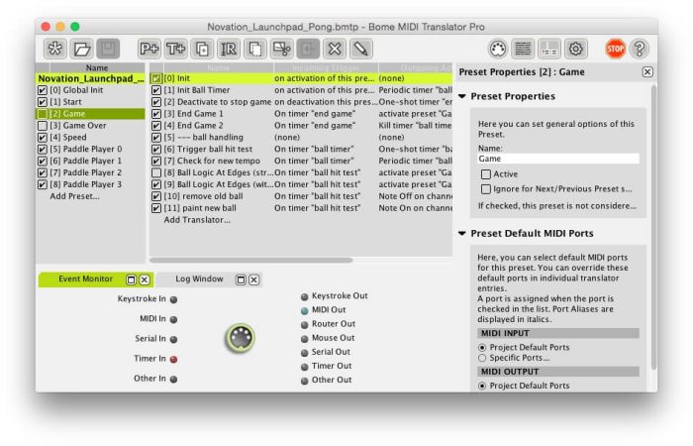Screen dimensions: 693x446
Task: Close the Log Window tab
Action: coord(254,279)
